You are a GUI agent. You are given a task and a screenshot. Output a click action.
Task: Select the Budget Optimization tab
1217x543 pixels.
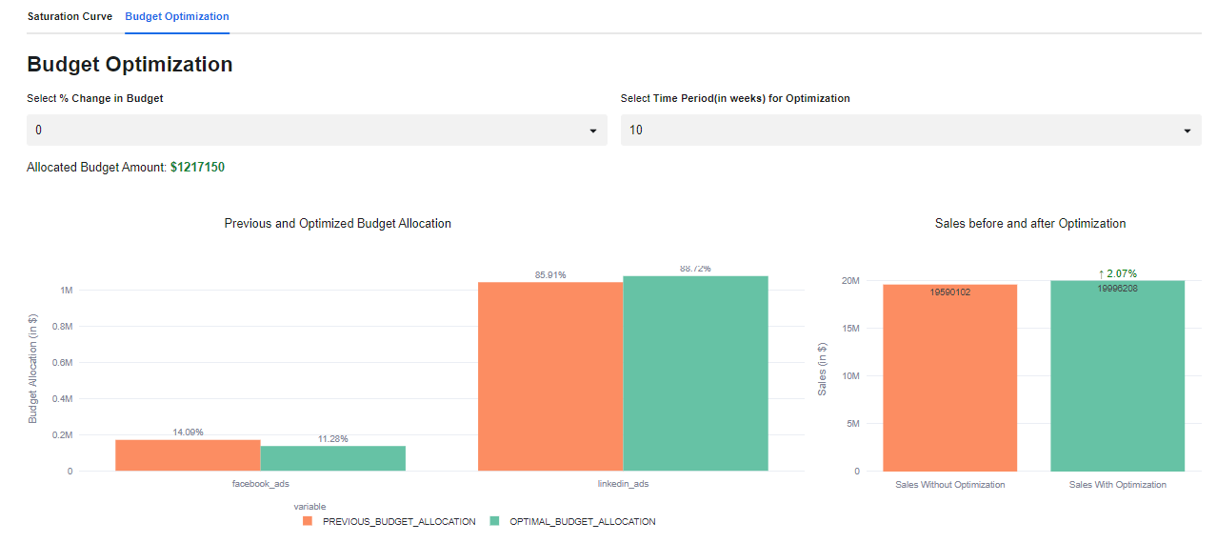(x=177, y=17)
